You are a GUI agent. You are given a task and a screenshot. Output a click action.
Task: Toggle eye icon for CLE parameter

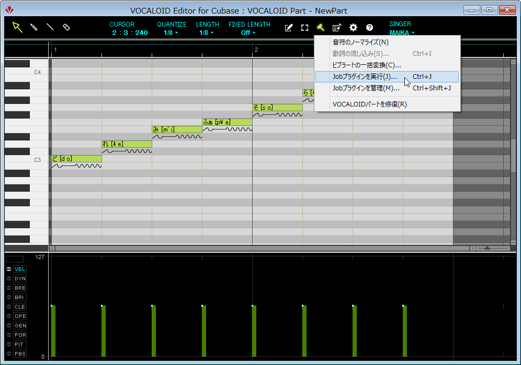(x=9, y=307)
